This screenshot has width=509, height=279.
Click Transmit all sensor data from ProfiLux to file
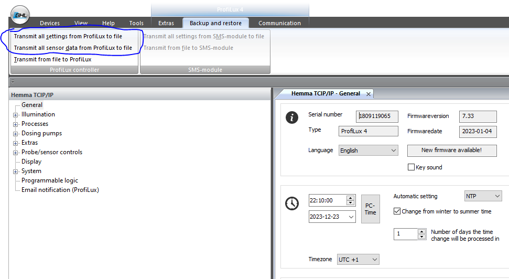tap(73, 48)
